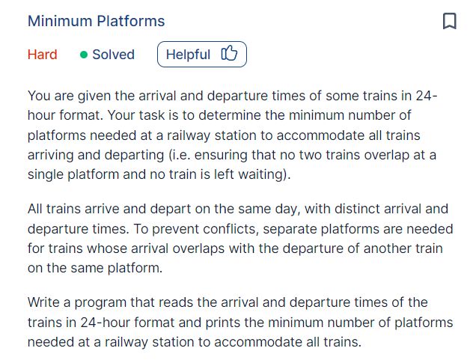
Task: Click the line "single platform and no train is left waiting)."
Action: [x=159, y=174]
